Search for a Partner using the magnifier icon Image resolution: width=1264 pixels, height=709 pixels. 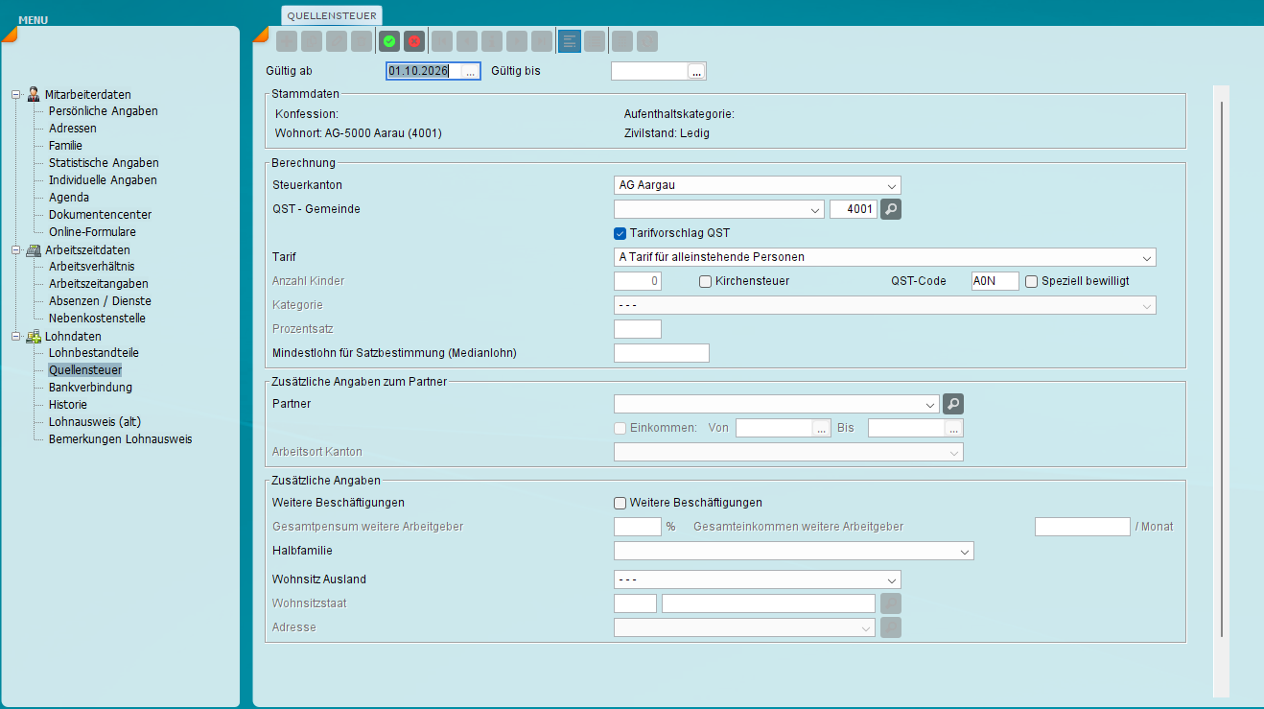[952, 404]
